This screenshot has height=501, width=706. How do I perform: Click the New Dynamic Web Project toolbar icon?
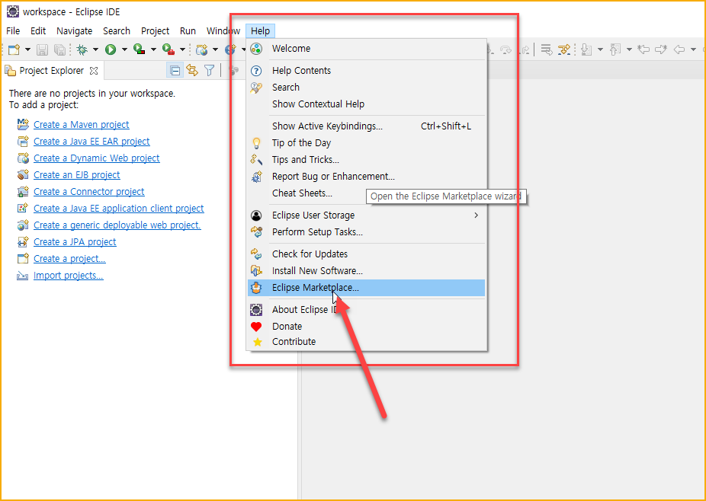tap(202, 49)
